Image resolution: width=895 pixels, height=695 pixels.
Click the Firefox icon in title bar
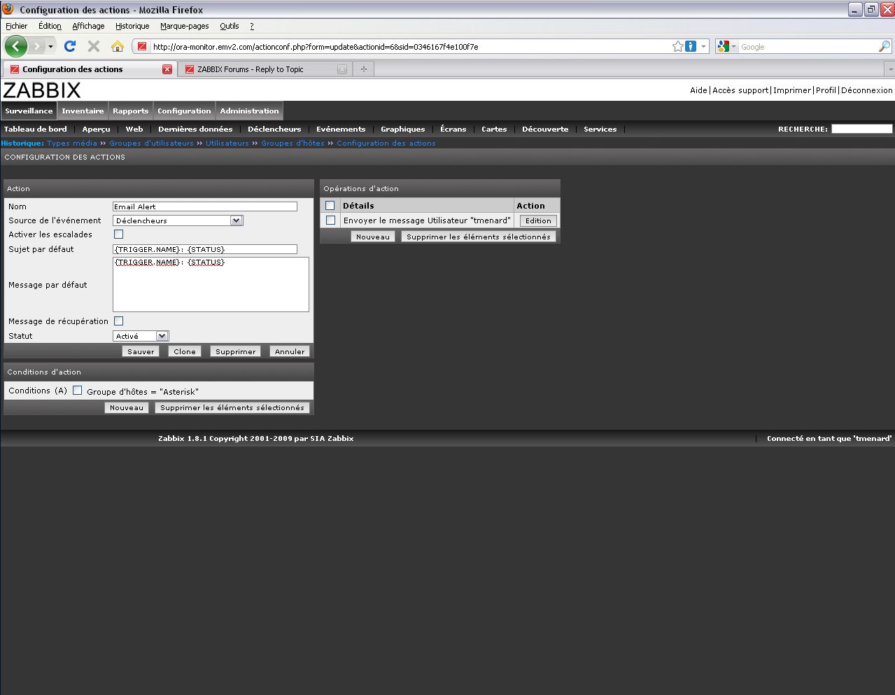tap(8, 10)
